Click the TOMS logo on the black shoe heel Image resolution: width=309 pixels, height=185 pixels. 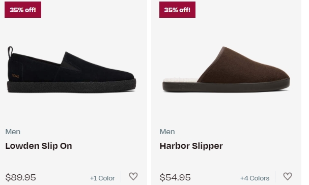(16, 76)
